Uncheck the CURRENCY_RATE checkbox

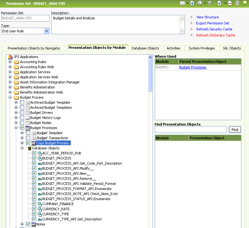point(34,209)
